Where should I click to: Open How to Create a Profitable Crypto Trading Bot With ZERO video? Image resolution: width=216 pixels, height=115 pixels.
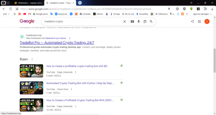click(80, 100)
